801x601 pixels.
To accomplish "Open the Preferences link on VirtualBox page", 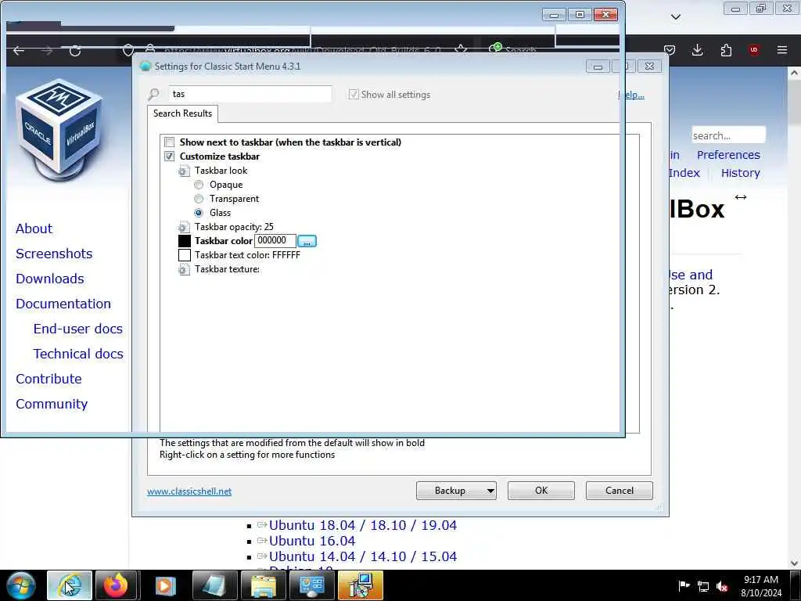I will [728, 155].
